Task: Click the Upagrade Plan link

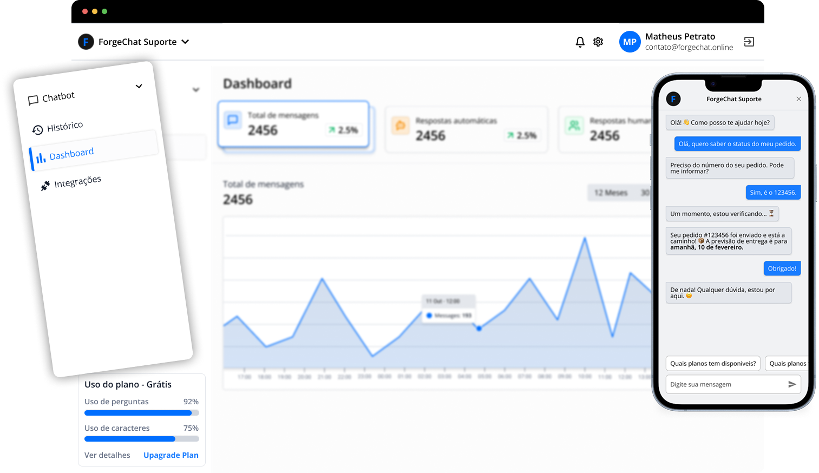Action: tap(171, 455)
